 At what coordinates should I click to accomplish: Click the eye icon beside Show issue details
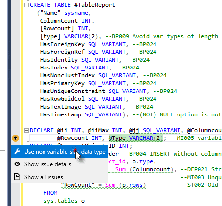pyautogui.click(x=17, y=164)
